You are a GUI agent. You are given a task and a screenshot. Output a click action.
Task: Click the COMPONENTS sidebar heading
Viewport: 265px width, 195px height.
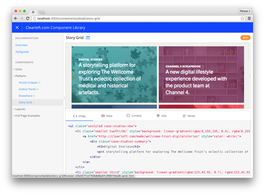[25, 62]
